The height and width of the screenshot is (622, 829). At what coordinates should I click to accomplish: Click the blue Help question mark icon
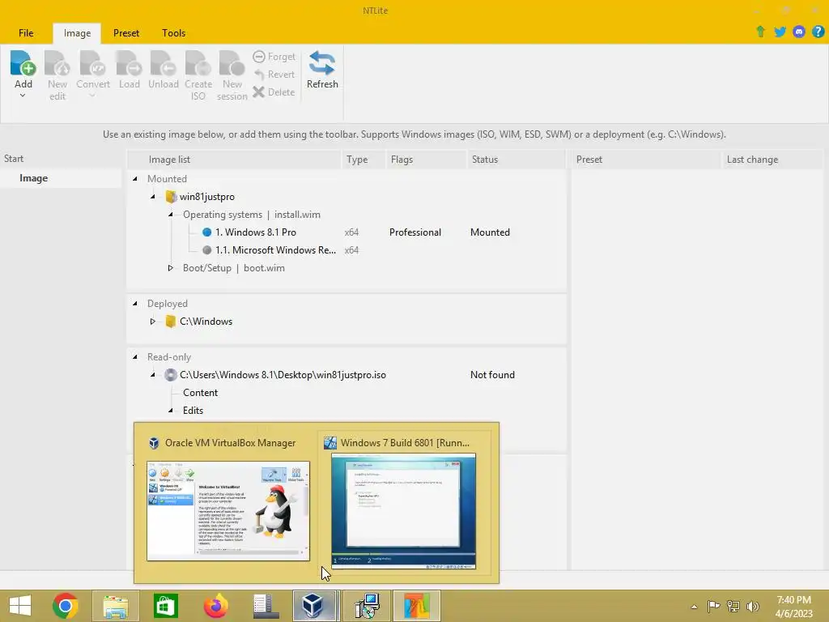tap(818, 32)
